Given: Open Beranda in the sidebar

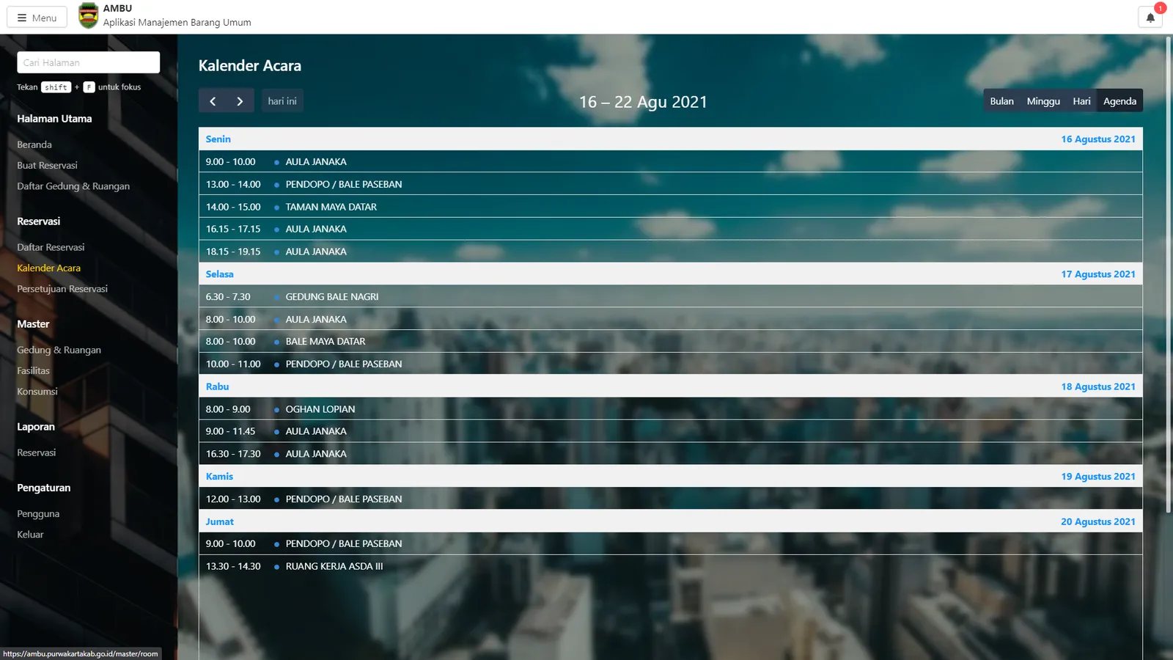Looking at the screenshot, I should tap(34, 144).
